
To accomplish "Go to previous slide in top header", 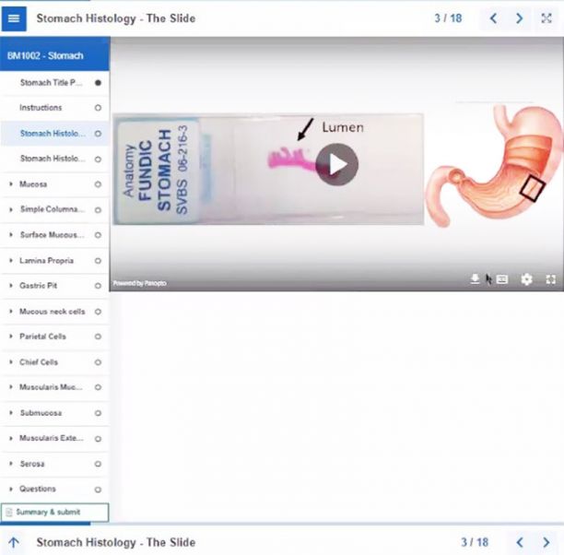I will click(x=494, y=18).
